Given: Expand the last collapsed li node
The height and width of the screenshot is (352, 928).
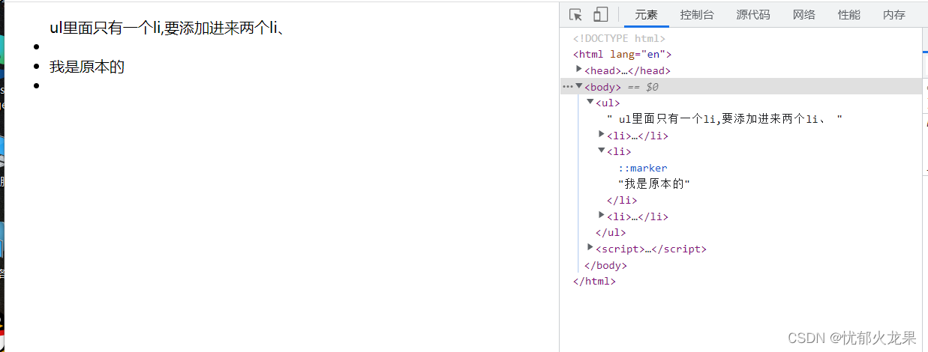Looking at the screenshot, I should point(602,216).
